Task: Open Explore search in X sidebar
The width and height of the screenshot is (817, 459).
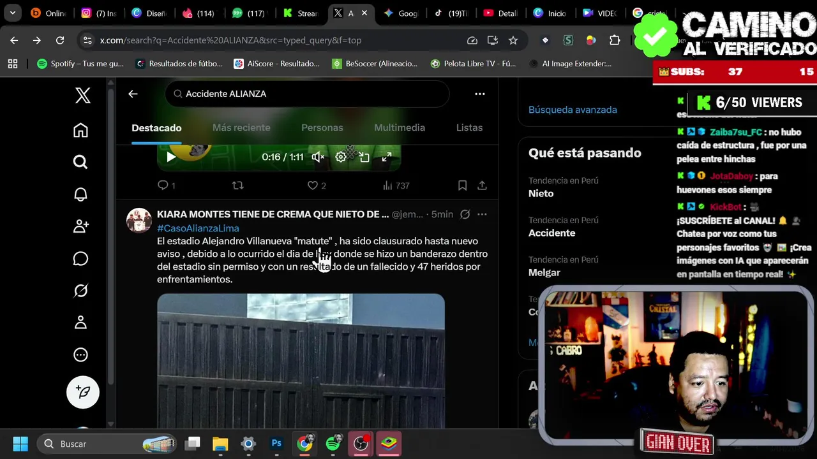Action: point(80,162)
